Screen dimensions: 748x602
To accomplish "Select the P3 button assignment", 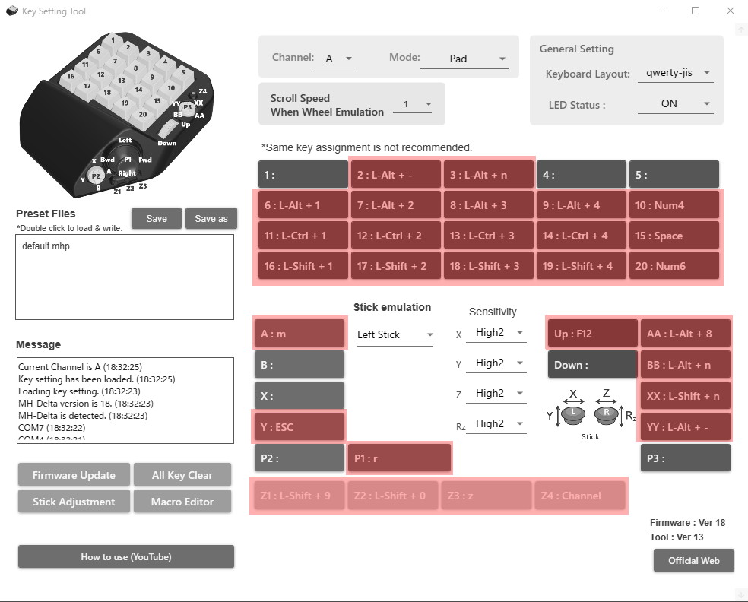I will pos(686,458).
